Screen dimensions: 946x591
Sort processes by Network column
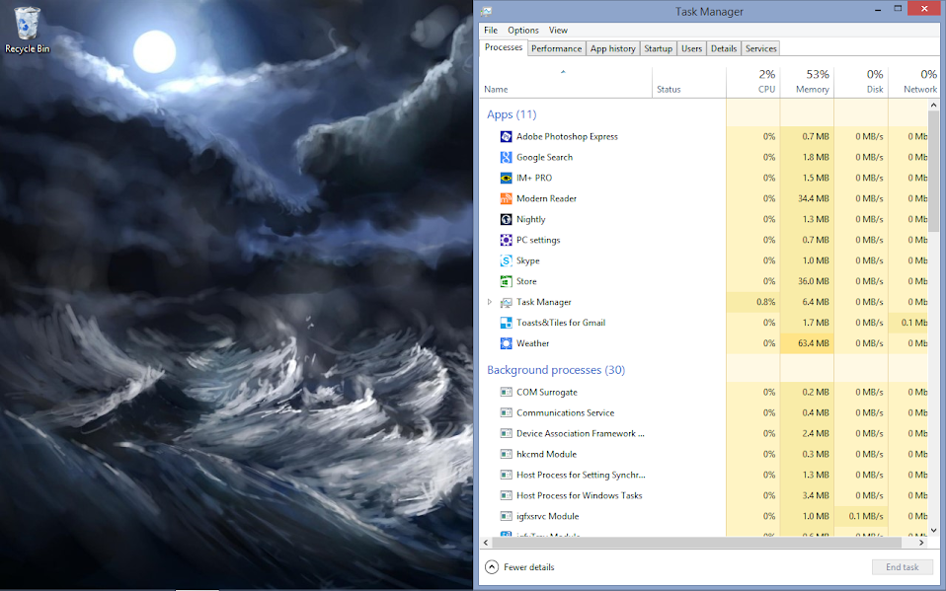[x=913, y=83]
